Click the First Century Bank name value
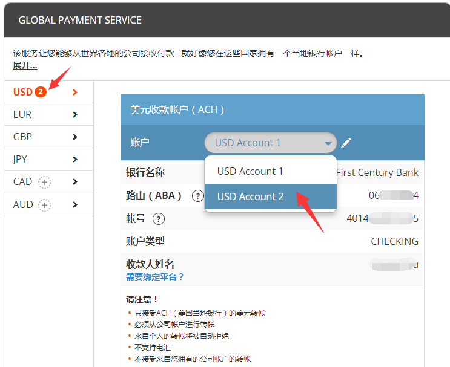Screen dimensions: 450x367 377,172
